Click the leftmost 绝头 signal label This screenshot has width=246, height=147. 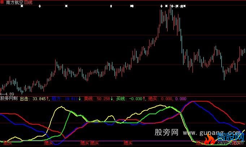click(7, 143)
